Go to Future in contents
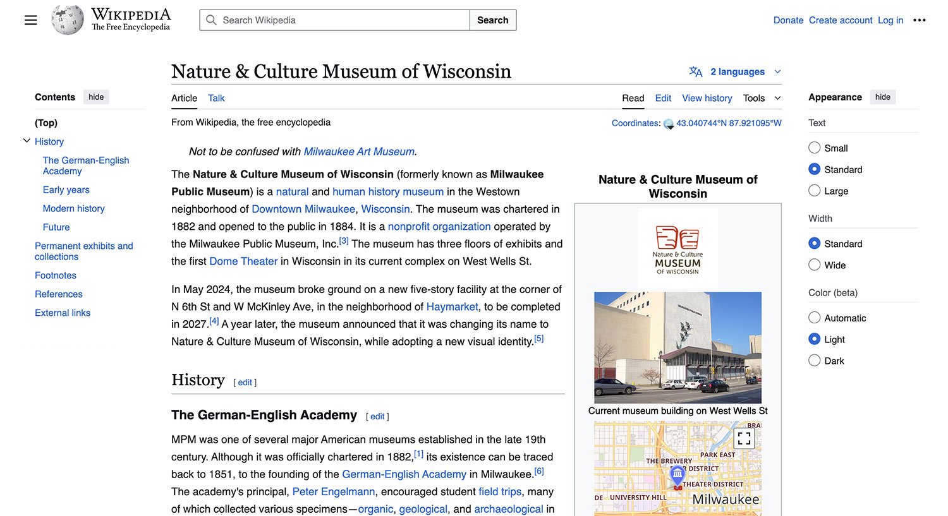Screen dimensions: 948x516 click(56, 227)
